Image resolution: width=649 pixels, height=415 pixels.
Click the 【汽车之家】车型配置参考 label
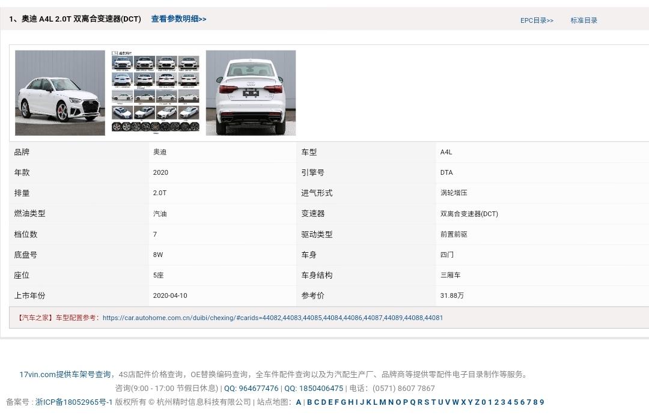pyautogui.click(x=58, y=318)
